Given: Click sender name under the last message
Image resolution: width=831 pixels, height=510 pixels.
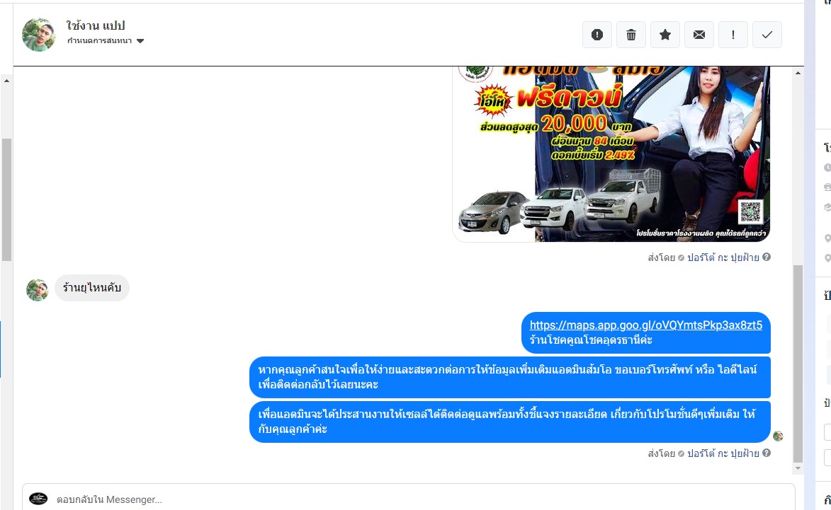Looking at the screenshot, I should click(723, 453).
